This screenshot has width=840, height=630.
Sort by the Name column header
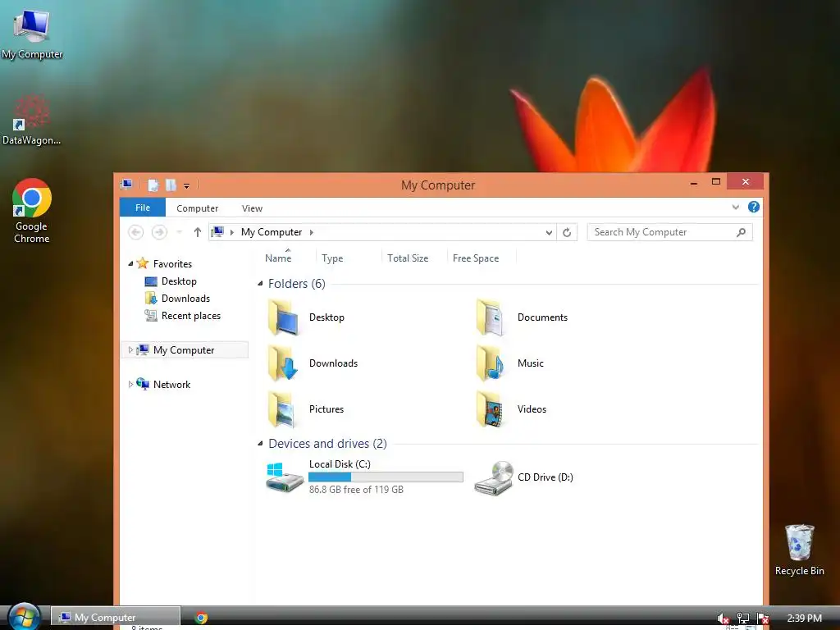(278, 258)
